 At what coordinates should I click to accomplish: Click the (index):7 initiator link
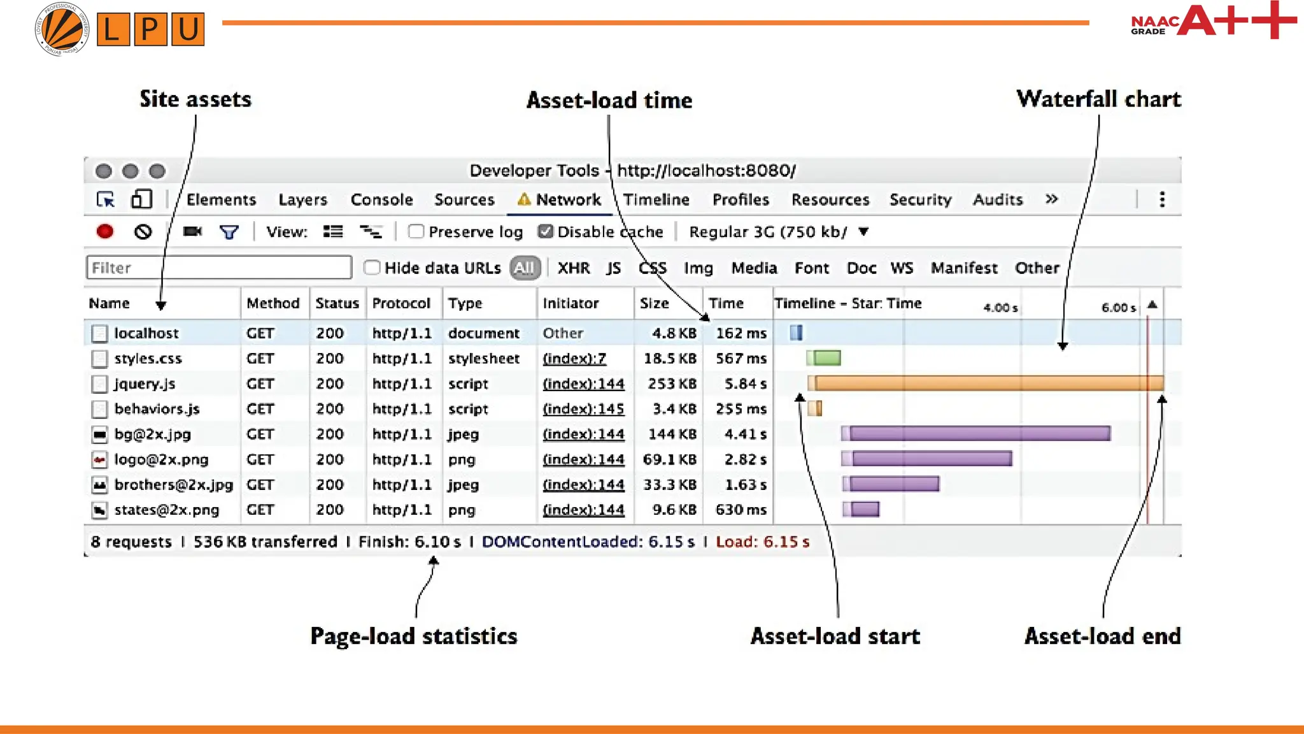(574, 359)
